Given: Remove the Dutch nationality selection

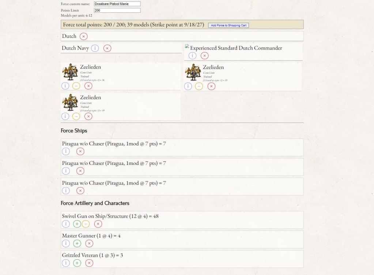Looking at the screenshot, I should pyautogui.click(x=84, y=36).
